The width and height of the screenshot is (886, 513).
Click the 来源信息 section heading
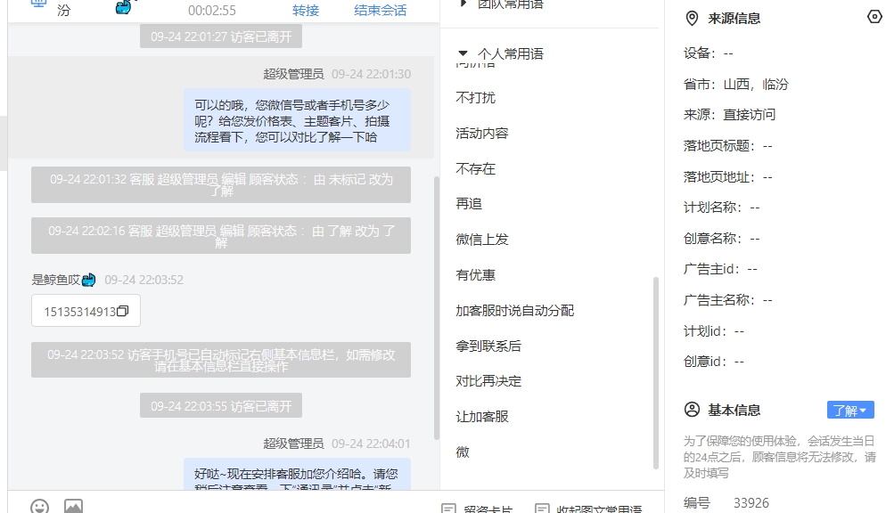734,19
